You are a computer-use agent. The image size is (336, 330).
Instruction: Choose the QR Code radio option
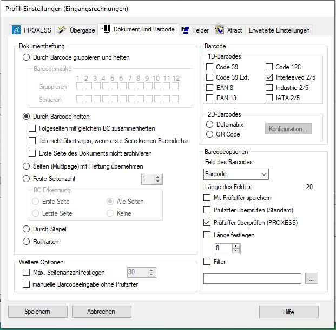pyautogui.click(x=210, y=134)
